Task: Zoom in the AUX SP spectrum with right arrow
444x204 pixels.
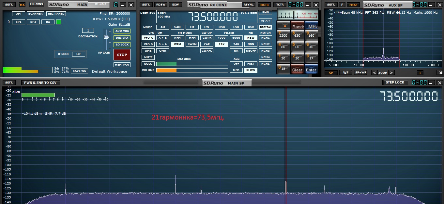Action: click(x=391, y=73)
